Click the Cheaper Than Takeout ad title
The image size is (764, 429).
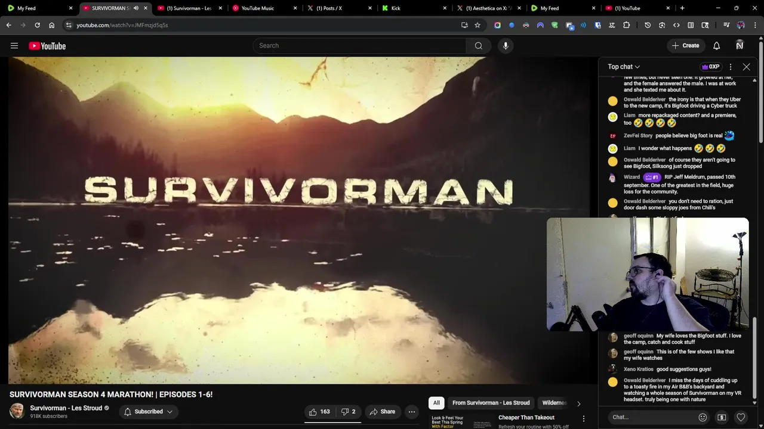click(526, 418)
